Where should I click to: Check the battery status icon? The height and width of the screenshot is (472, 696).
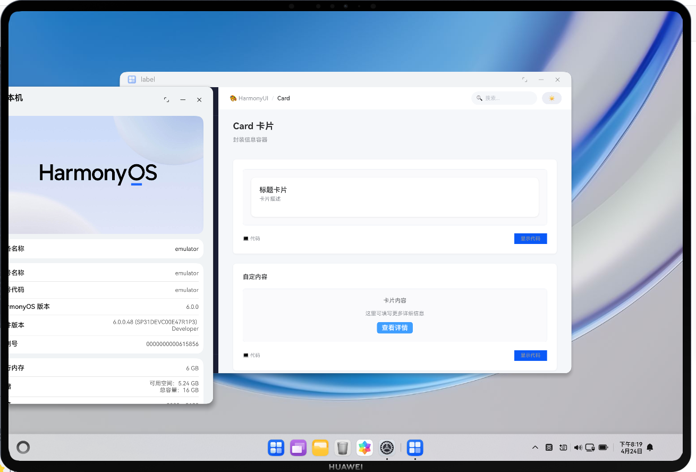tap(603, 448)
